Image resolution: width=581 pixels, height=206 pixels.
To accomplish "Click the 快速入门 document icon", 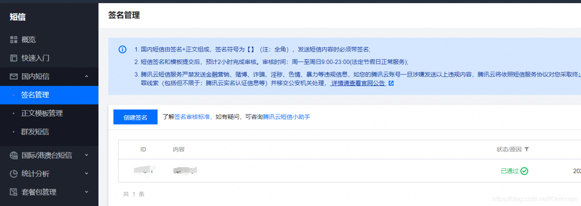I will (x=14, y=58).
